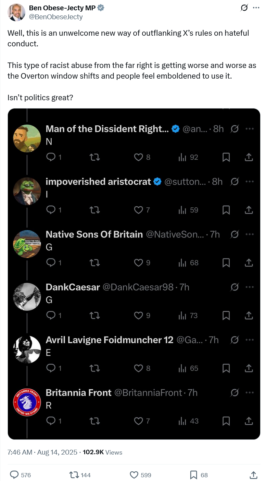Click the share icon on the Native Sons Of Britain reply
Screen dimensions: 266x481
(x=249, y=263)
